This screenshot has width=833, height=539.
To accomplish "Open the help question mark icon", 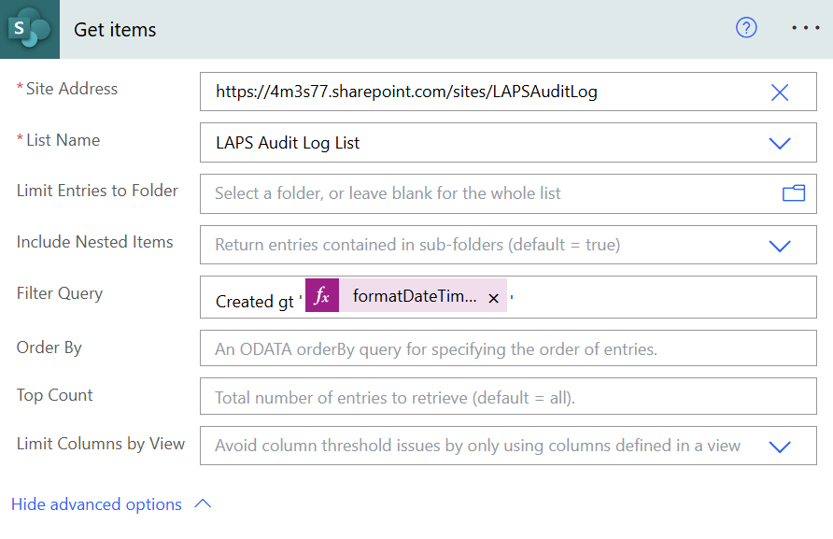I will (746, 28).
